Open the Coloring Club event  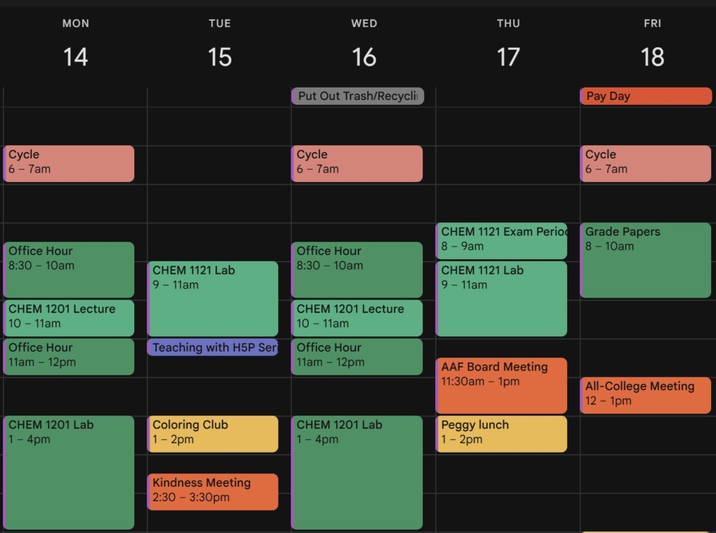tap(212, 432)
